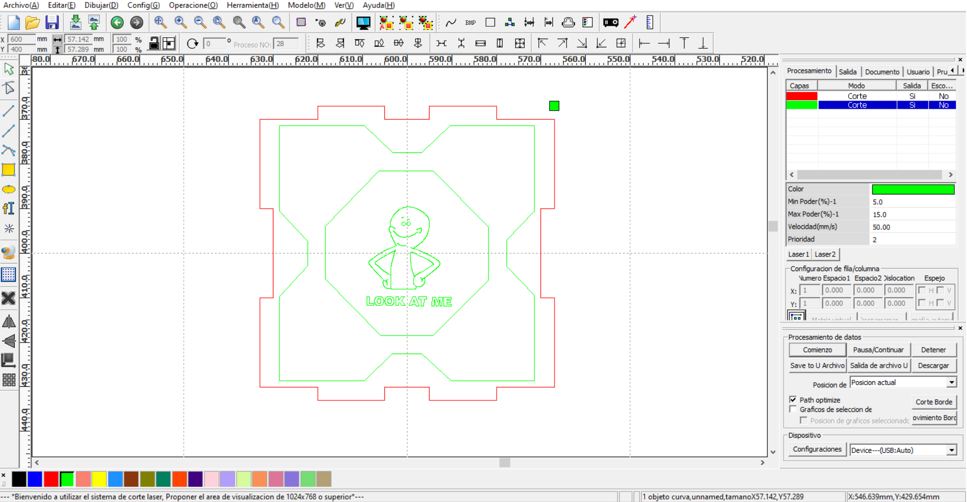Screen dimensions: 967x502
Task: Enable Graficos de seleccion de checkbox
Action: (793, 409)
